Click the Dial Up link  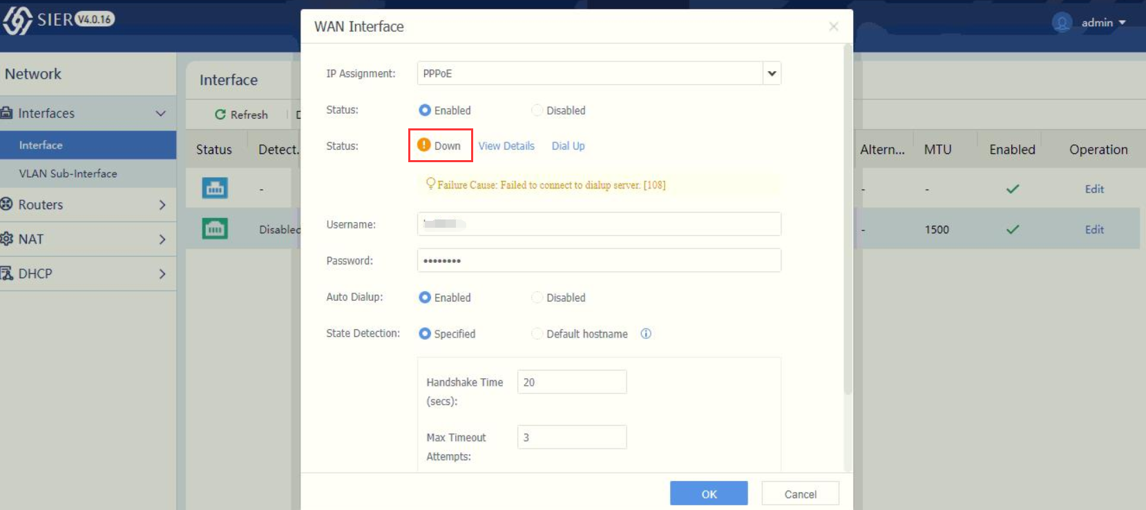(568, 146)
